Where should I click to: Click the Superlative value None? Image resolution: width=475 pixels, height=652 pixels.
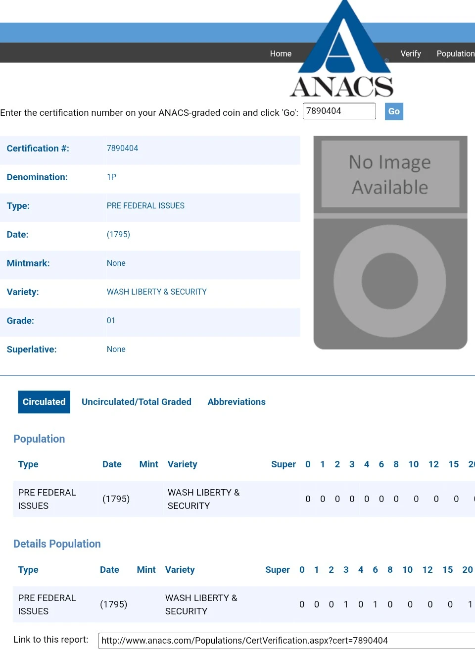[x=116, y=350]
